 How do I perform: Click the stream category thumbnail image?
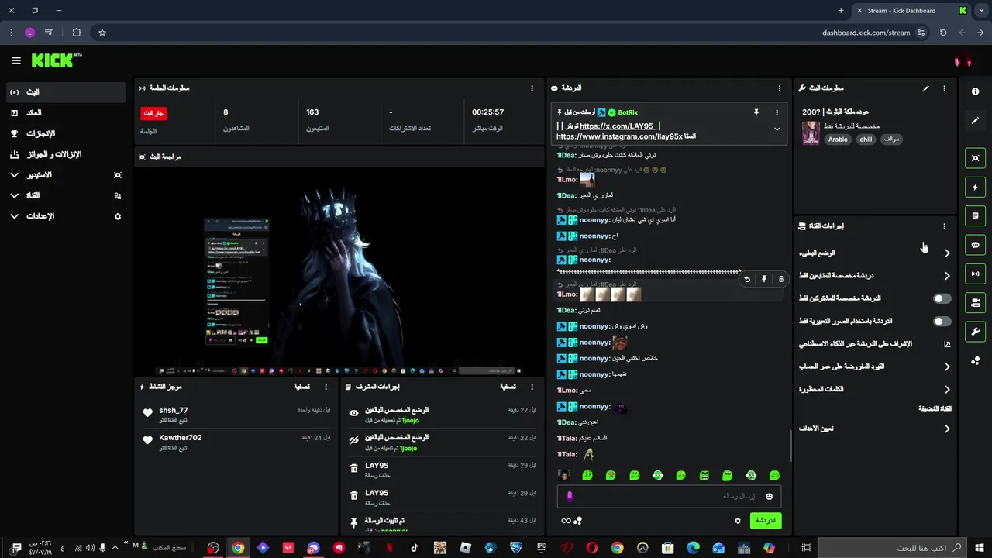(811, 133)
